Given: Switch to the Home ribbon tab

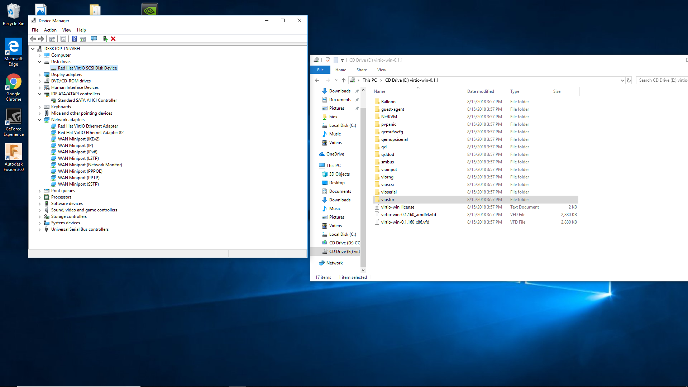Looking at the screenshot, I should pyautogui.click(x=340, y=70).
